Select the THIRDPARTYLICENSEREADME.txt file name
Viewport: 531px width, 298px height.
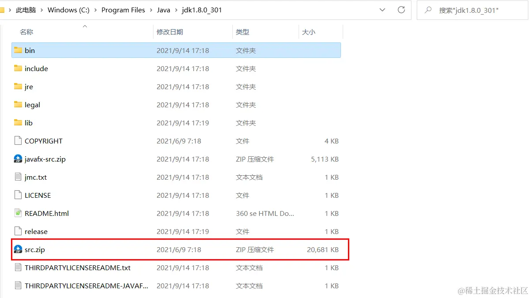click(78, 268)
